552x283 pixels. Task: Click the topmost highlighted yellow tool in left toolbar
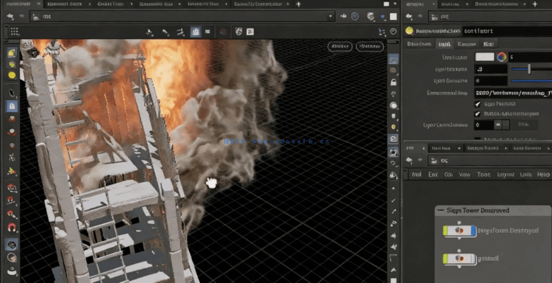12,52
